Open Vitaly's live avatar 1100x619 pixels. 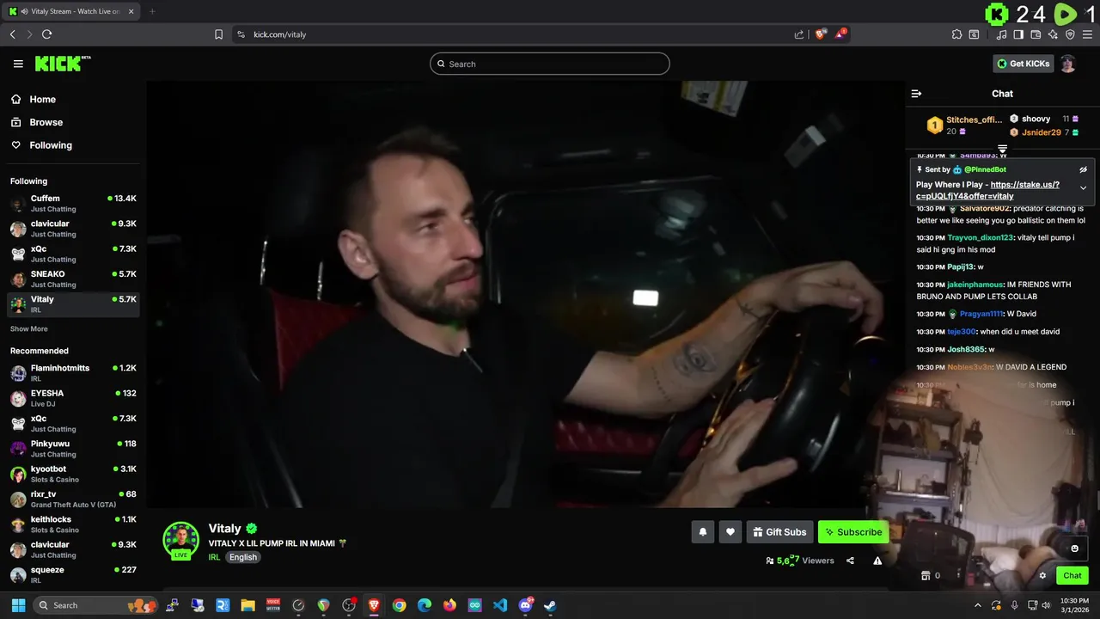click(x=181, y=540)
